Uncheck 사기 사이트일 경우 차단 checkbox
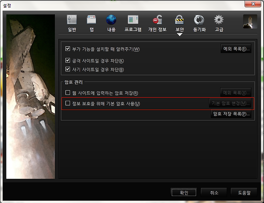The image size is (264, 203). pyautogui.click(x=68, y=69)
